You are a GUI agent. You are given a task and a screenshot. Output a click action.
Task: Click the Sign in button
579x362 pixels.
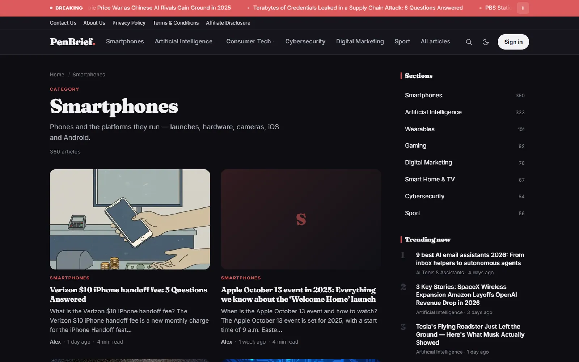pos(513,42)
